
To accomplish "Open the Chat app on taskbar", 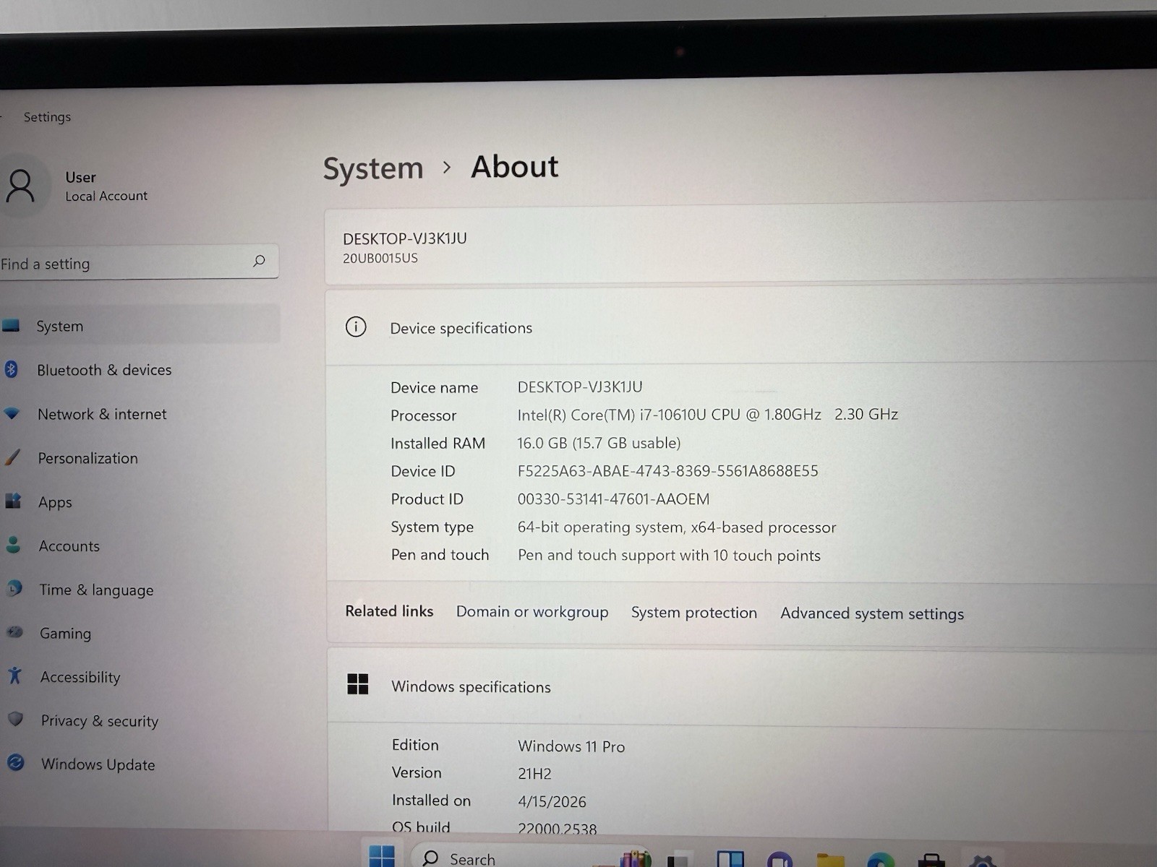I will tap(780, 860).
